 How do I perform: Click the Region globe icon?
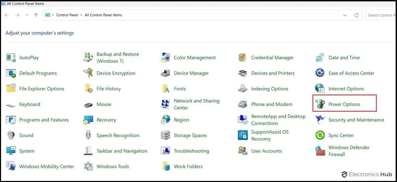click(166, 120)
